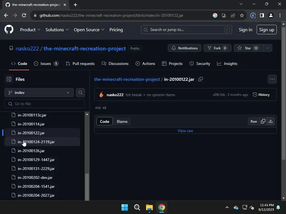This screenshot has height=214, width=286.
Task: Click the Go to file input
Action: pos(45,104)
